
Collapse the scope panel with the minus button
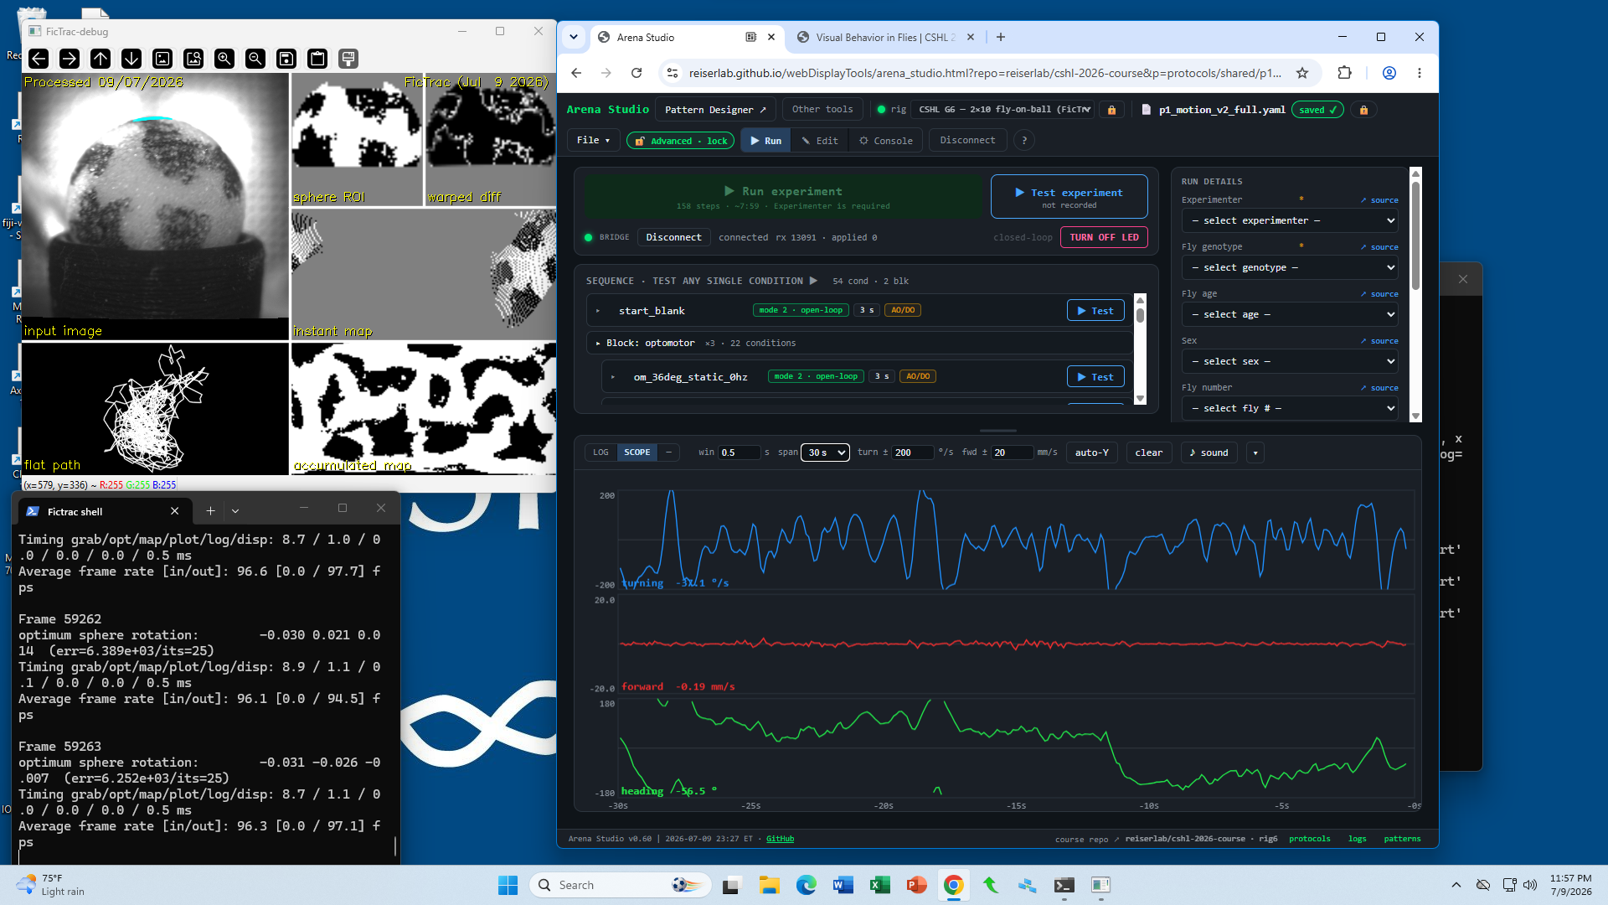tap(668, 452)
